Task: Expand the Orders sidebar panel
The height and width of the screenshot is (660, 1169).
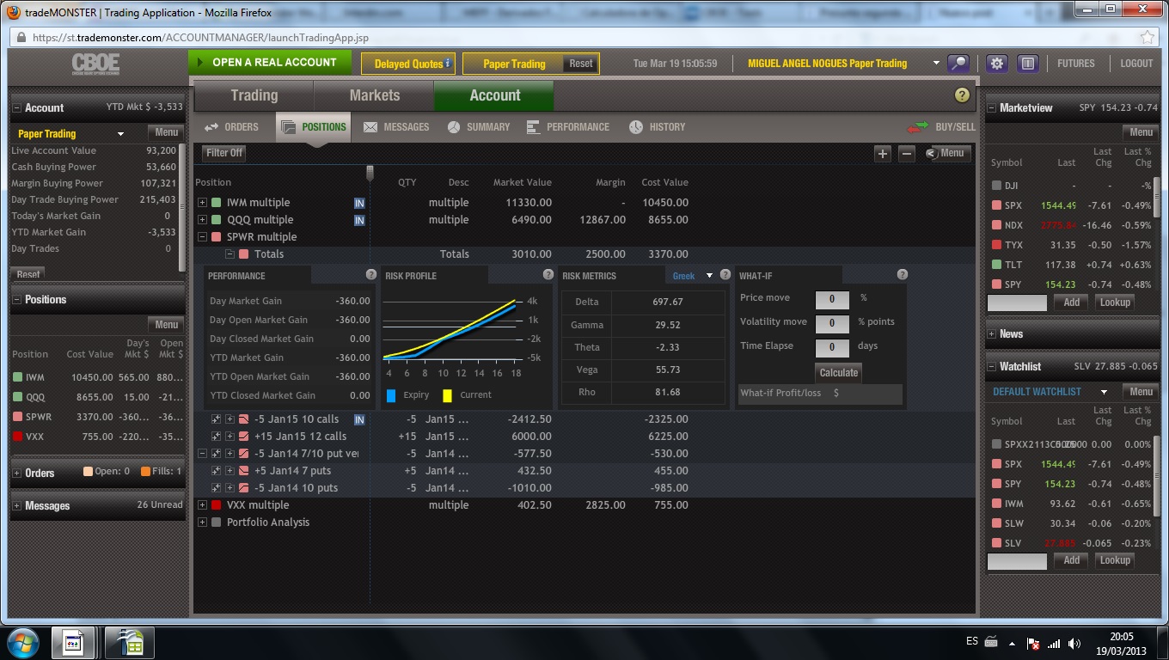Action: (17, 474)
